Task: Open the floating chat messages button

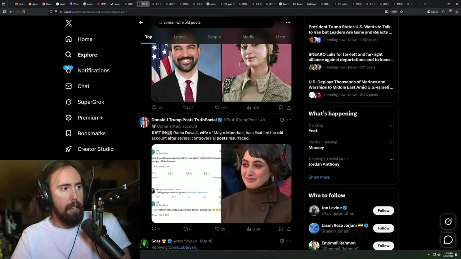Action: pyautogui.click(x=448, y=240)
